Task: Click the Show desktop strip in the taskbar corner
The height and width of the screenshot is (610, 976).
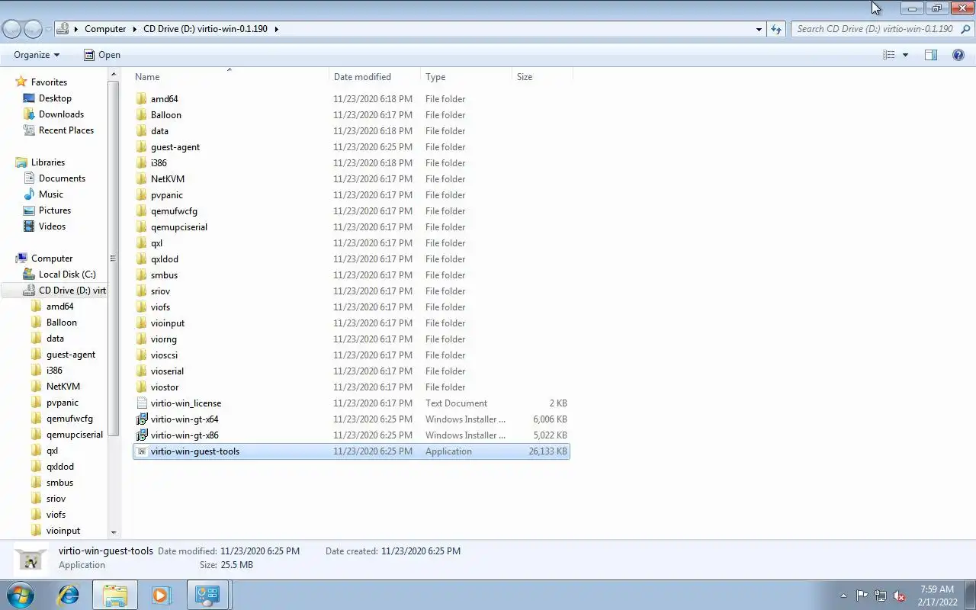Action: (970, 595)
